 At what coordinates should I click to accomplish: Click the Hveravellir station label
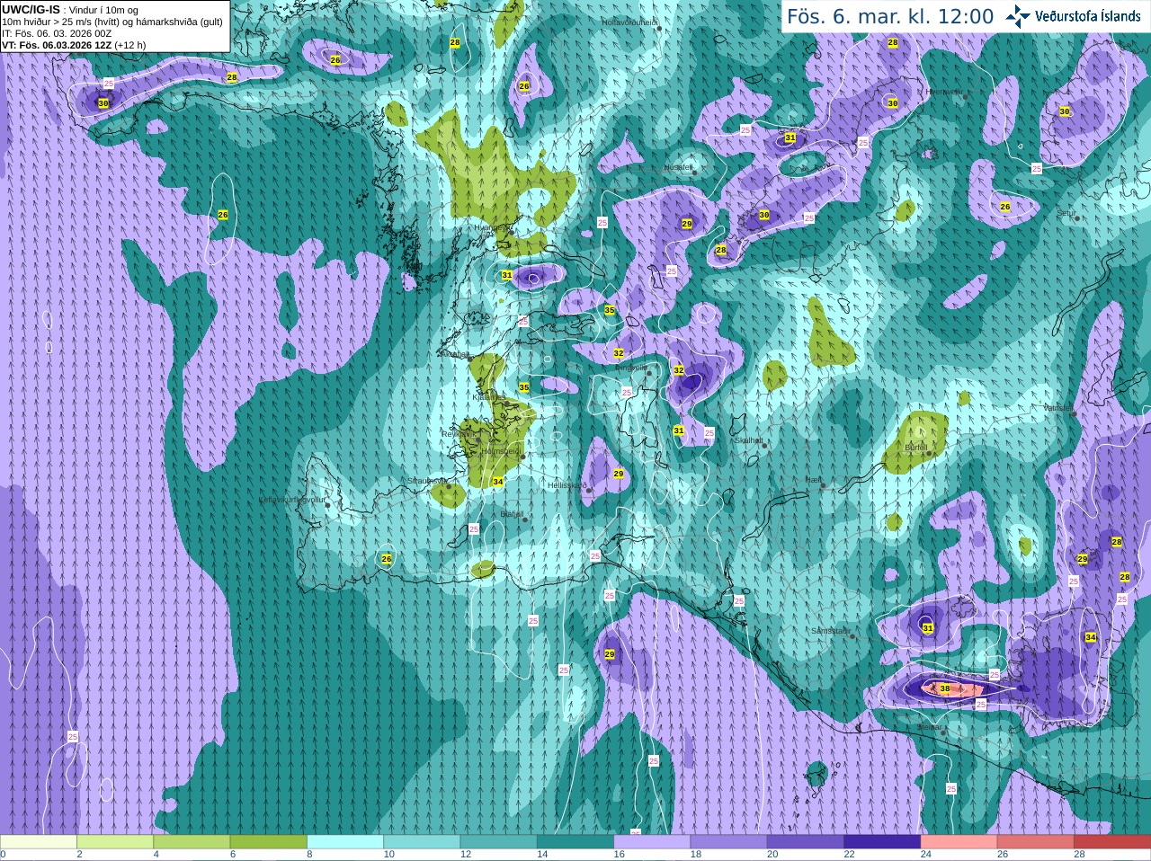(944, 92)
